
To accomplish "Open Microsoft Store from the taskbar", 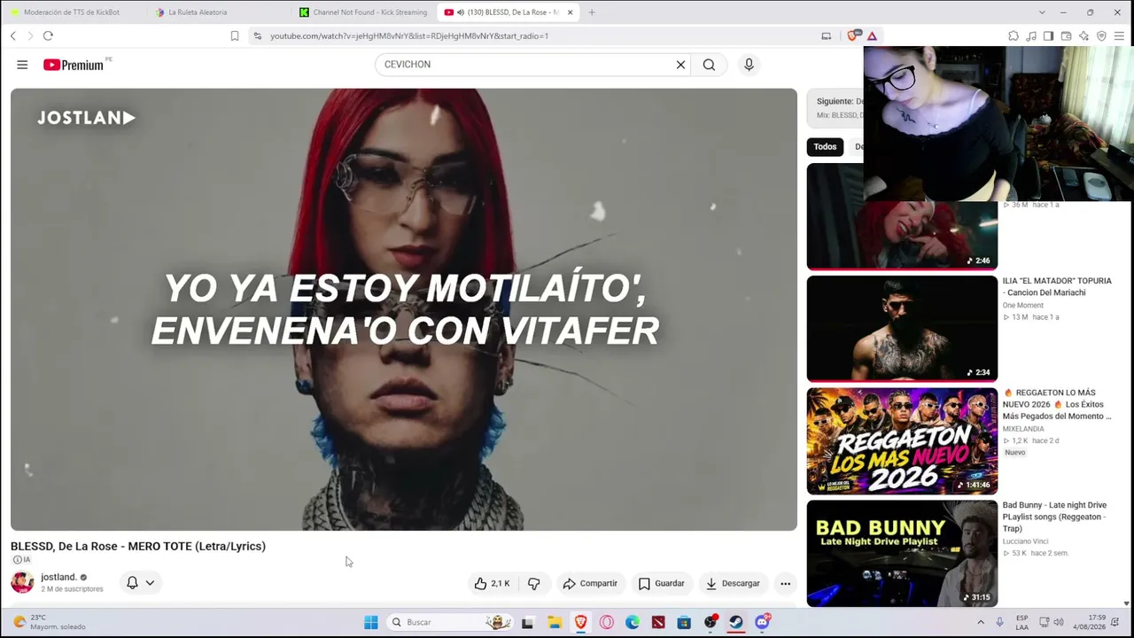I will (x=684, y=622).
